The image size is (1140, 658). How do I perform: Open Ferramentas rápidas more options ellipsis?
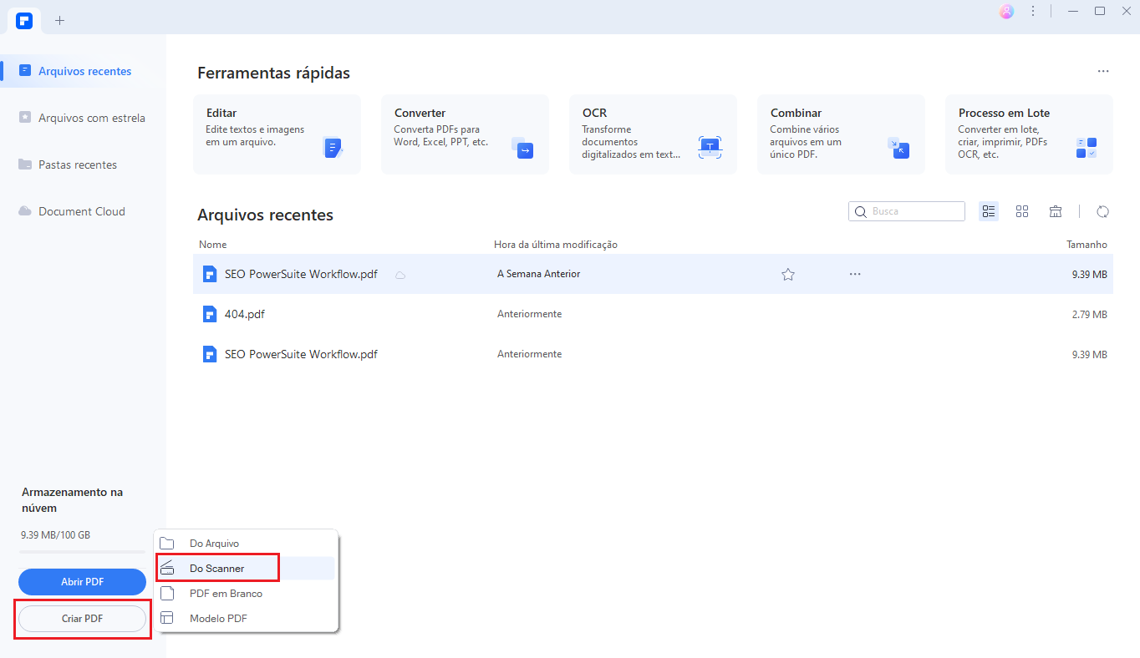[1103, 72]
